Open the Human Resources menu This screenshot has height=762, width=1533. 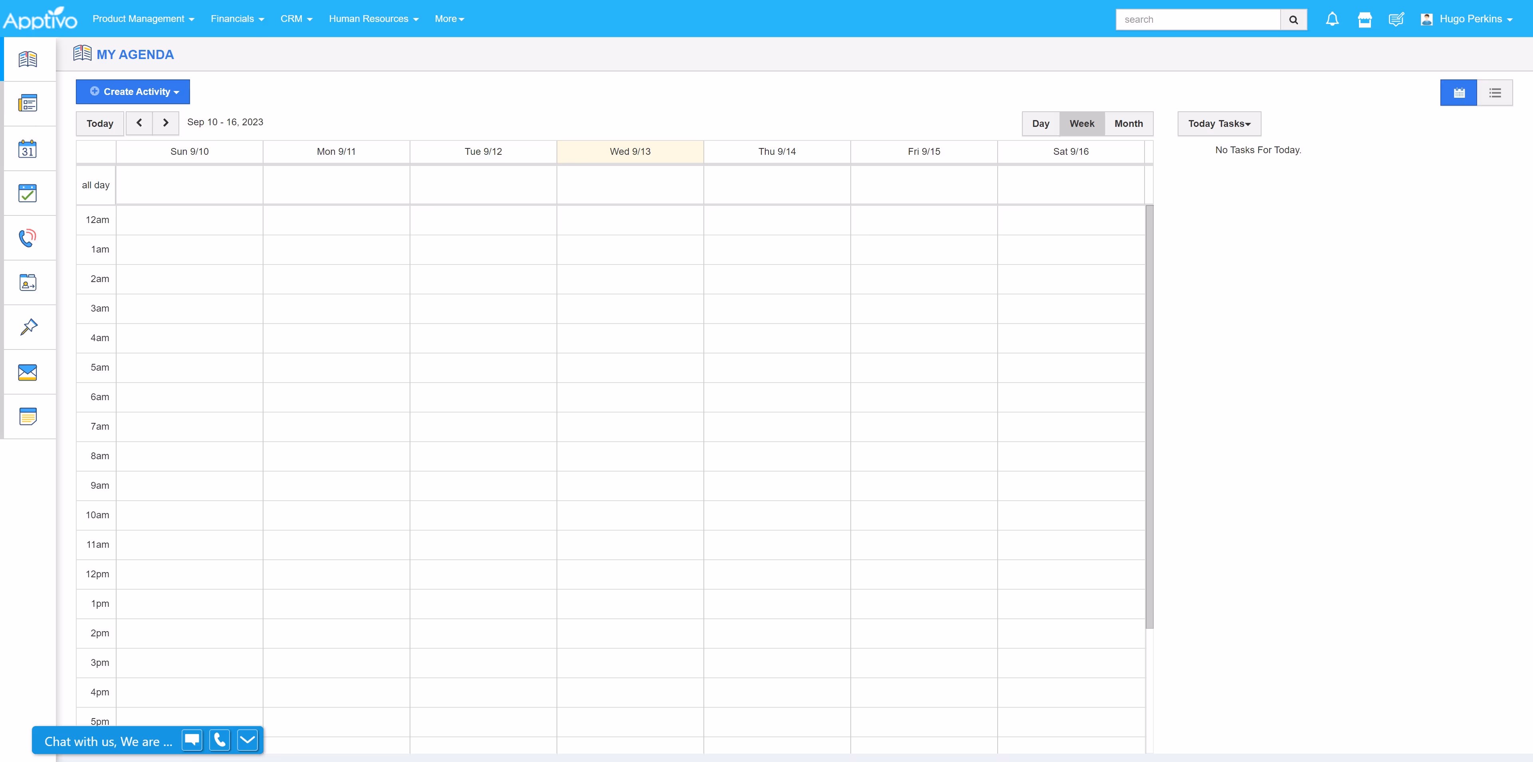373,19
